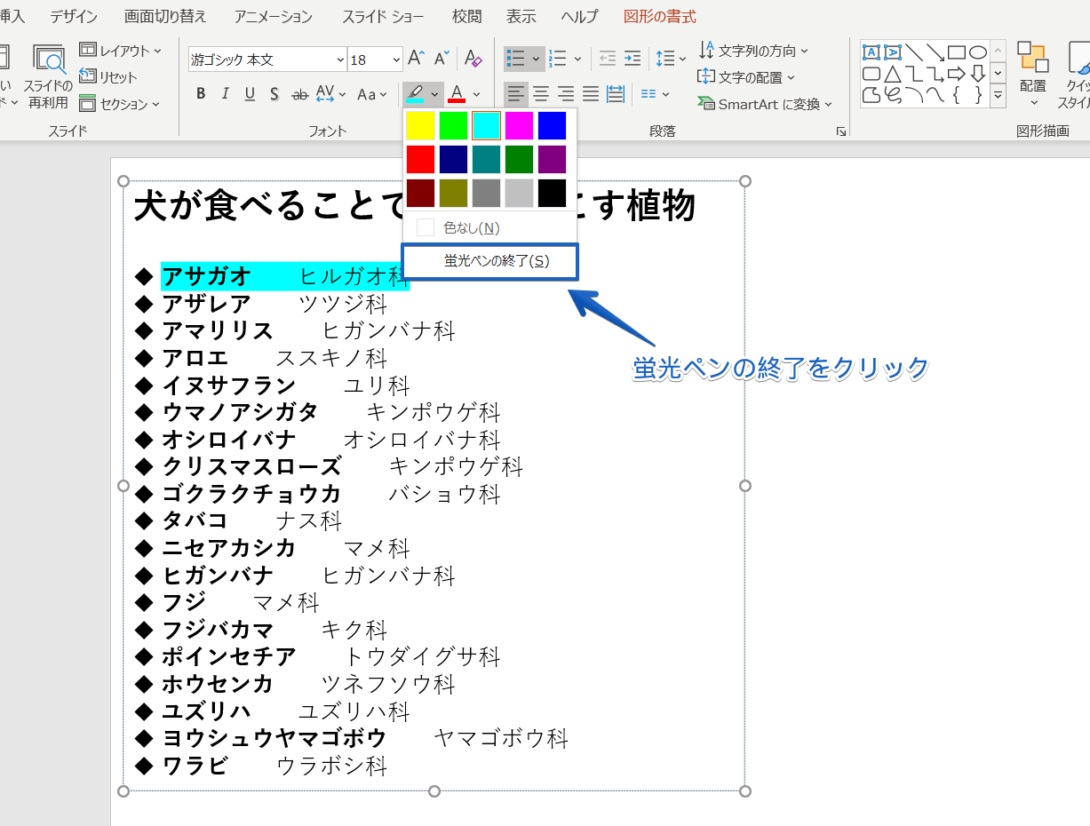1090x826 pixels.
Task: Toggle bold formatting on the selected text
Action: (200, 94)
